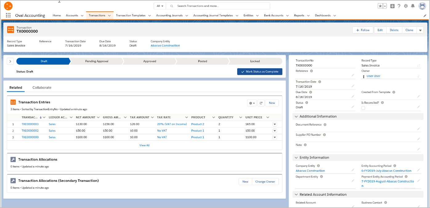This screenshot has width=430, height=208.
Task: Open the Help question mark icon
Action: coord(399,6)
